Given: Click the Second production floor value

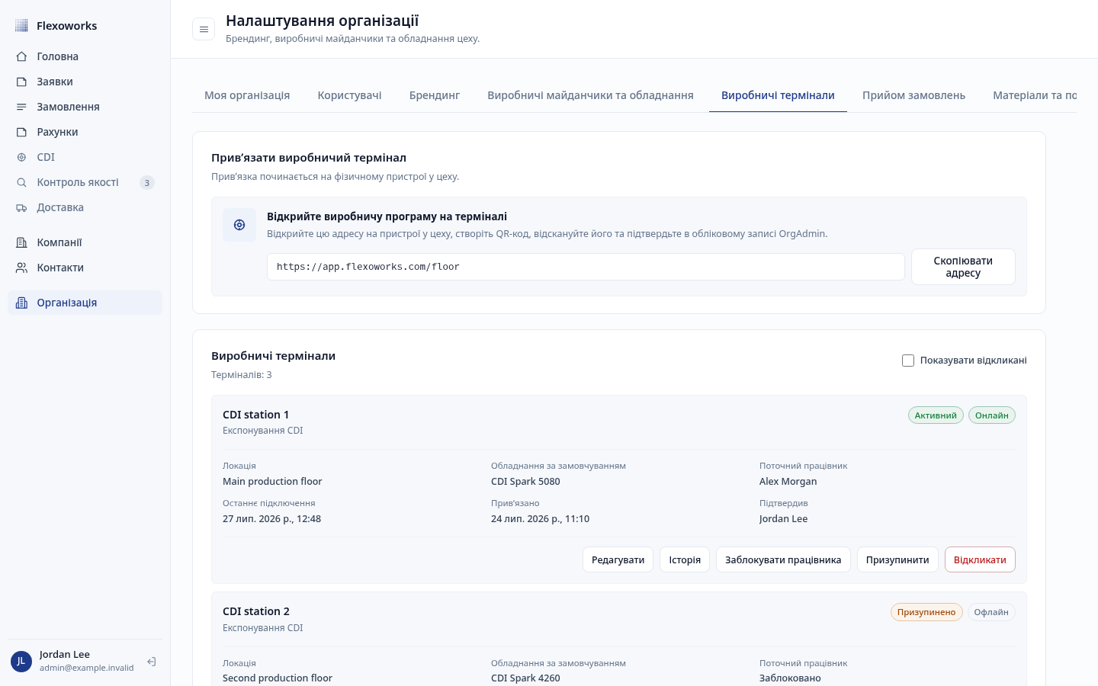Looking at the screenshot, I should coord(278,678).
